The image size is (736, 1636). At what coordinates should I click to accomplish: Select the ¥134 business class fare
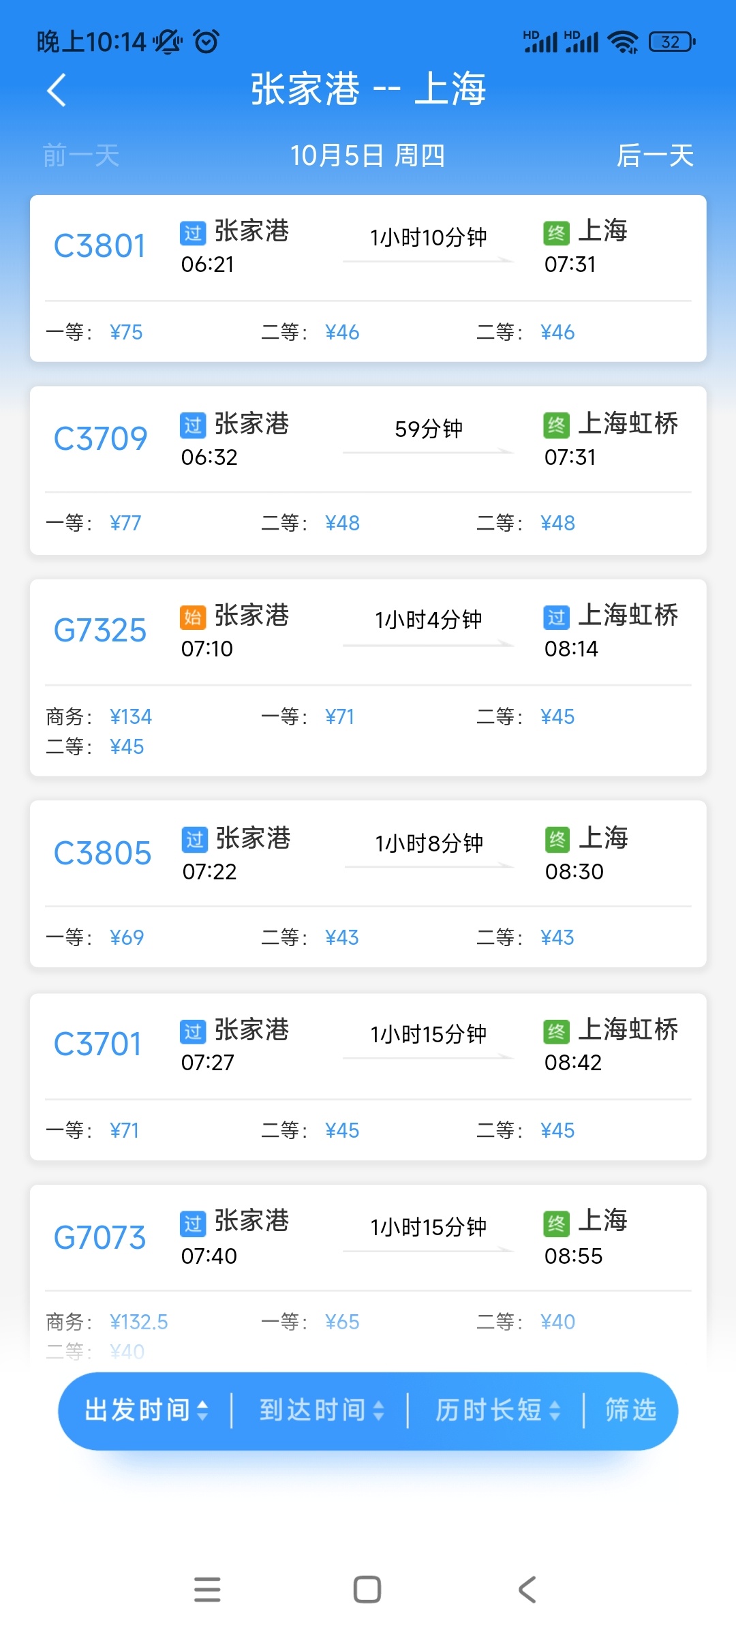click(131, 716)
